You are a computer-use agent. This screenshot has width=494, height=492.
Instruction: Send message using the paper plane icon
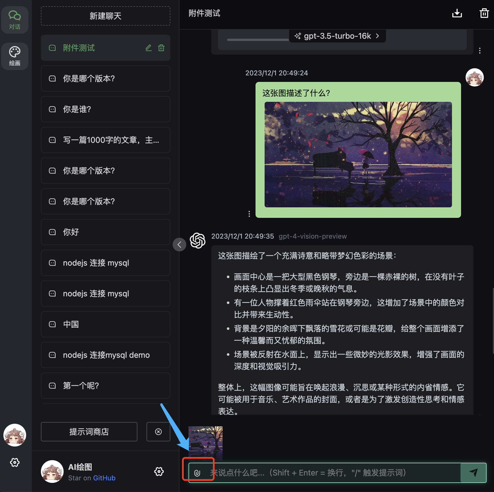474,473
